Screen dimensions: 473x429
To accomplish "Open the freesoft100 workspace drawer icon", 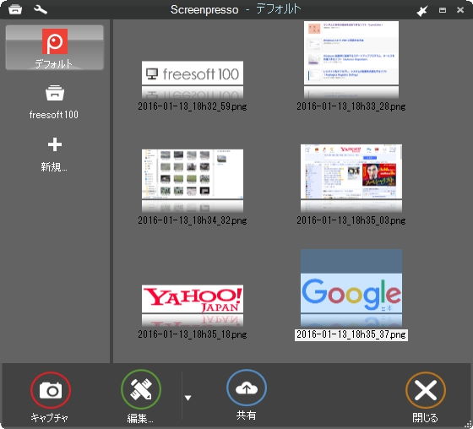I will pyautogui.click(x=55, y=93).
